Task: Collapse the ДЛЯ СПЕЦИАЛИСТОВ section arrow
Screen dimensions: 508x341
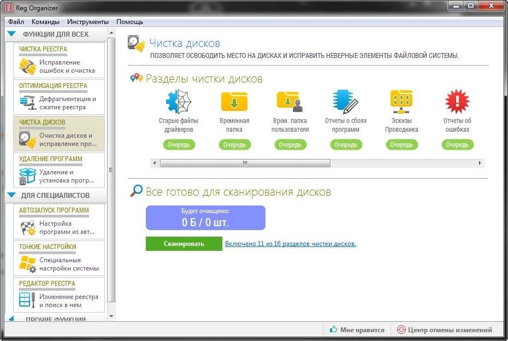Action: [x=11, y=195]
